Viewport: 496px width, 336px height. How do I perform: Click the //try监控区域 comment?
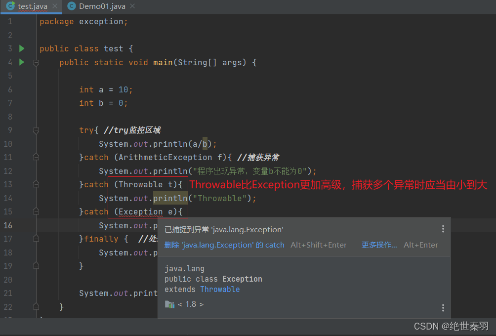(132, 130)
